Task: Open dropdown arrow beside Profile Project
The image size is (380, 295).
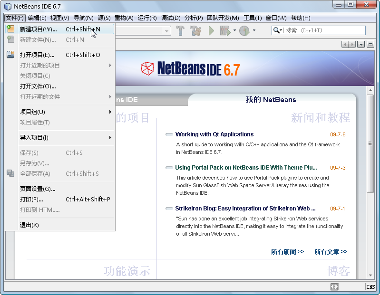Action: click(x=254, y=31)
